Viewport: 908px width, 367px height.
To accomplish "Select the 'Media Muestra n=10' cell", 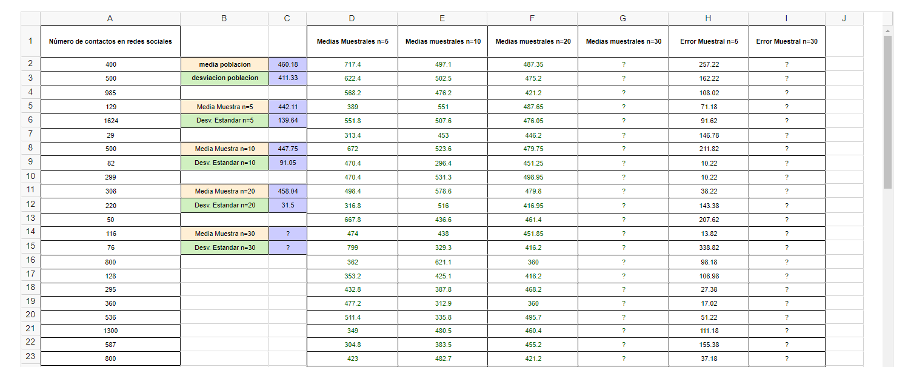I will coord(224,149).
